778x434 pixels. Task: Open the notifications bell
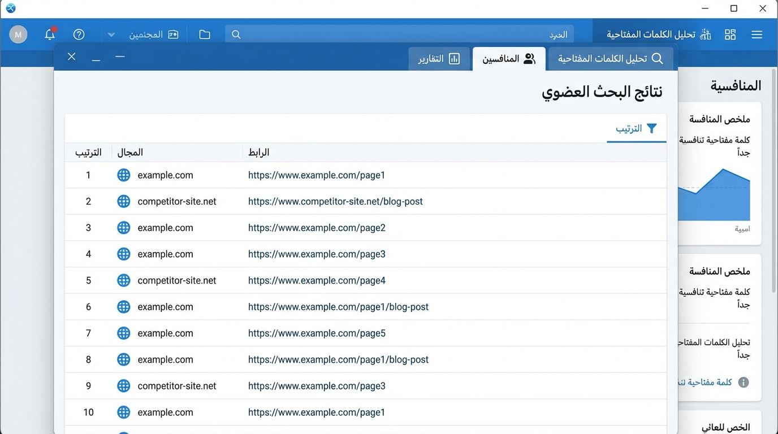(50, 34)
